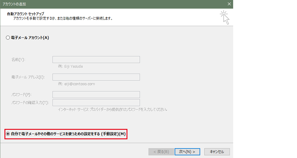Click the パスワードの確認入力(T) input field
This screenshot has height=158, width=297.
(96, 103)
